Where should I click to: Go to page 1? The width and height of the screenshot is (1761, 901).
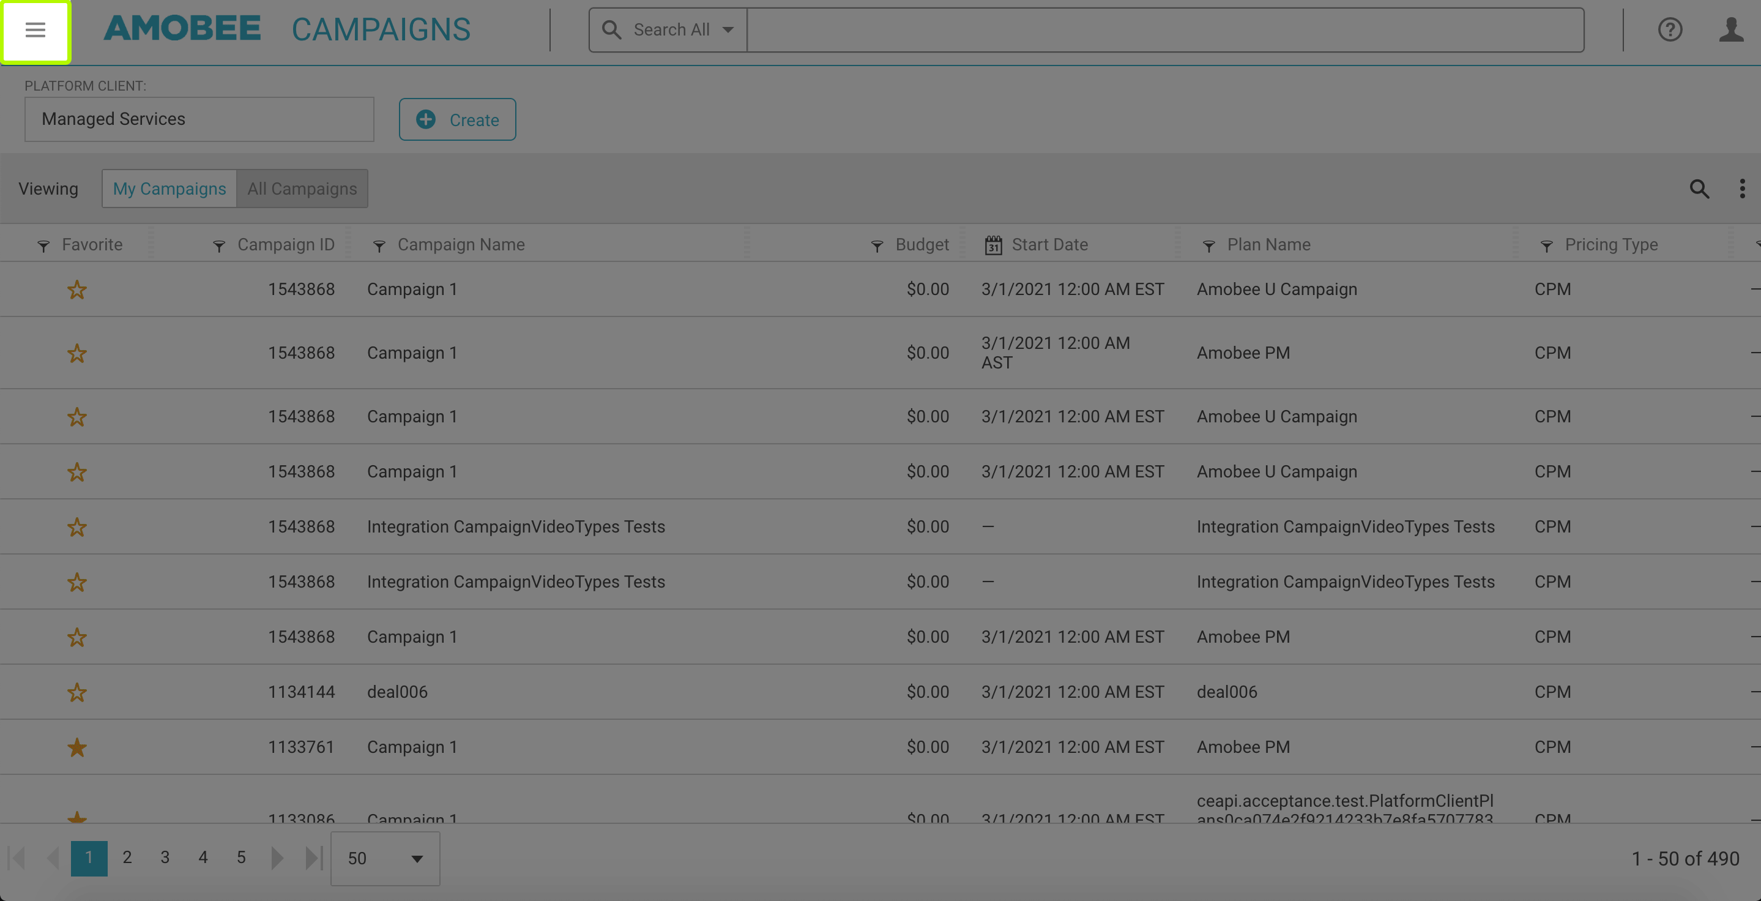click(x=89, y=858)
